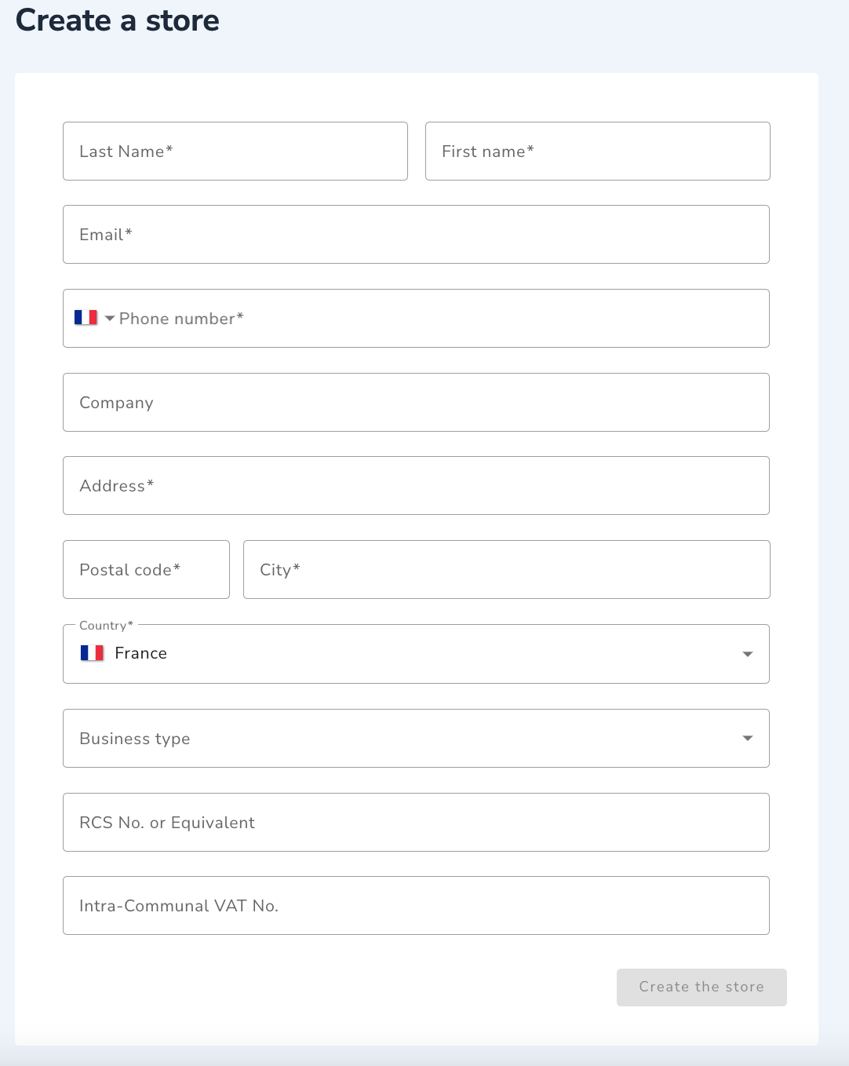Focus the Postal code field
849x1066 pixels.
point(146,569)
